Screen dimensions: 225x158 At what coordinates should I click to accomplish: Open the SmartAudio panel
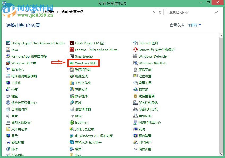(82, 56)
